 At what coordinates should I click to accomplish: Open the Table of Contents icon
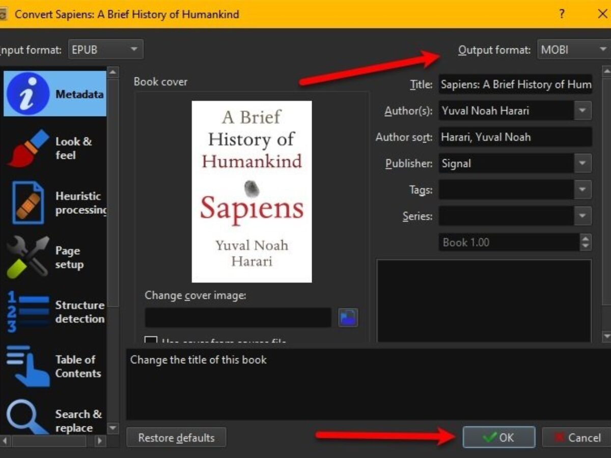click(x=28, y=366)
